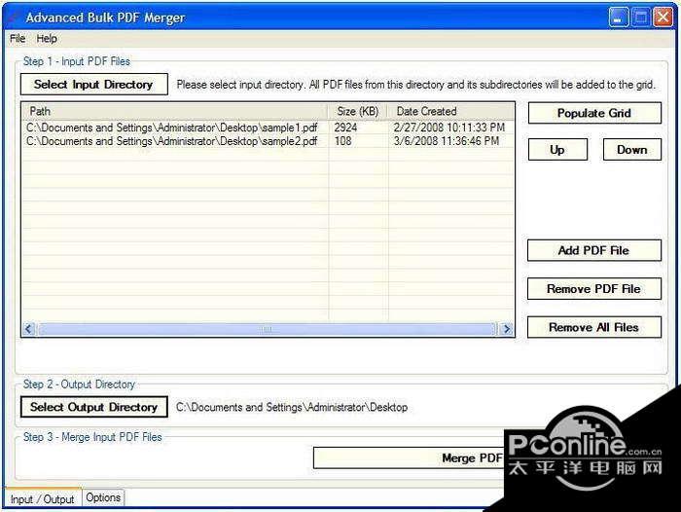Maximize the Advanced Bulk PDF Merger window

tap(641, 18)
